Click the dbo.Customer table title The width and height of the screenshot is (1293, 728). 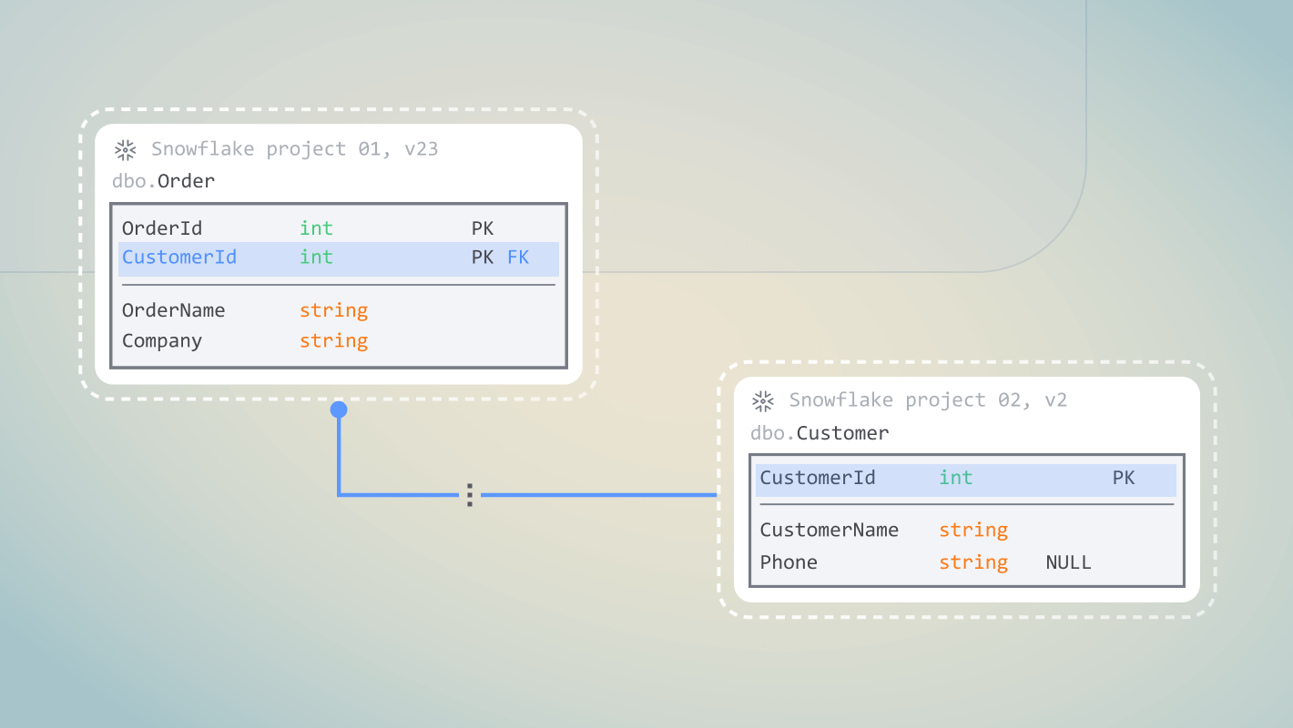[820, 433]
